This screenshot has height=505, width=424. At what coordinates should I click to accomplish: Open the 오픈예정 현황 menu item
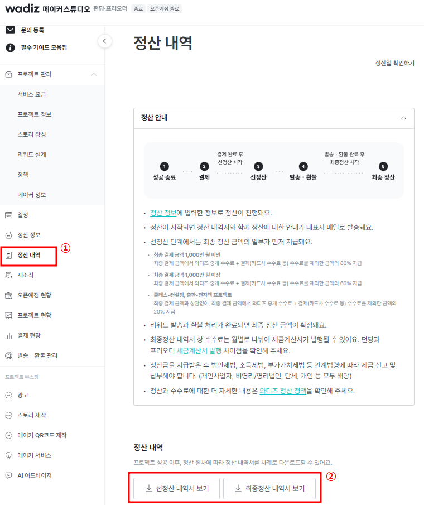pyautogui.click(x=34, y=295)
